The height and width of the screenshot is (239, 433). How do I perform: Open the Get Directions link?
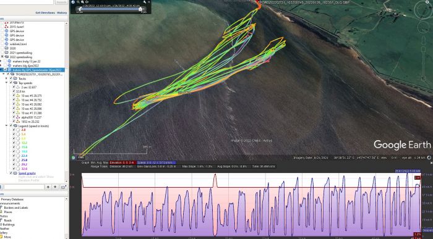tap(45, 13)
